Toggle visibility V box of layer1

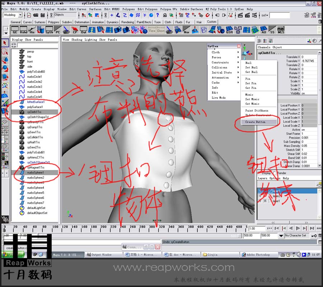[260, 201]
